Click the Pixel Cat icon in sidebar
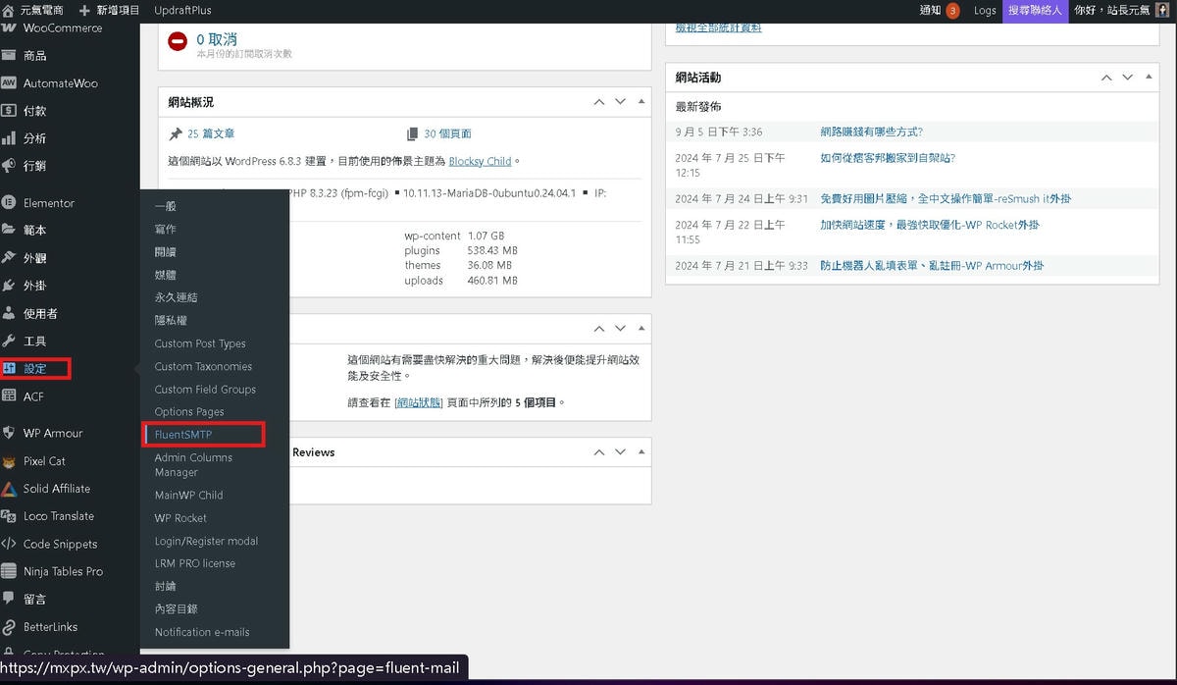The image size is (1177, 685). pyautogui.click(x=9, y=461)
